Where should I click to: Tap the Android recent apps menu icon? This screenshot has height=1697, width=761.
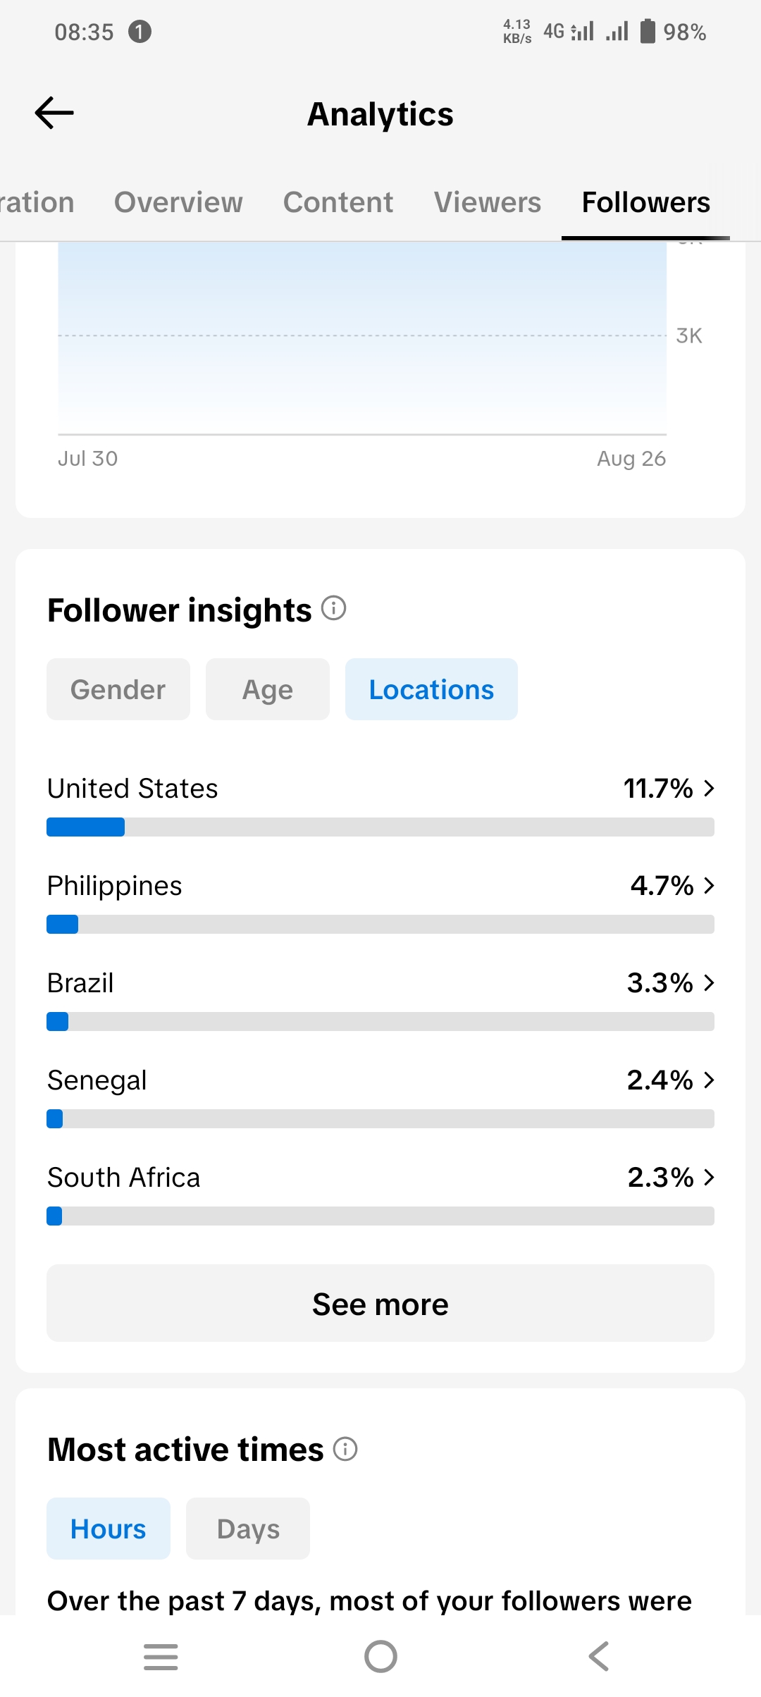click(161, 1657)
